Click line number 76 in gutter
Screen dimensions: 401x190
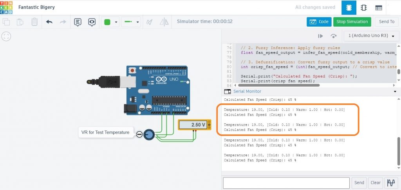tap(229, 48)
